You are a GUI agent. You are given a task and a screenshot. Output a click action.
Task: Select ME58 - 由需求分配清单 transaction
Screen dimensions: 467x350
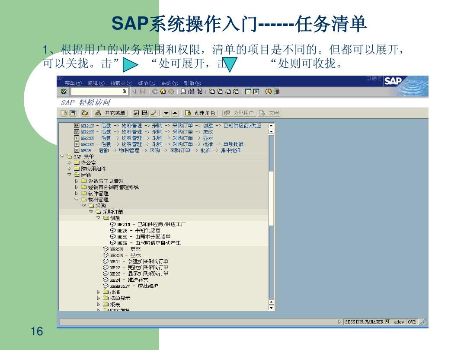click(x=140, y=237)
